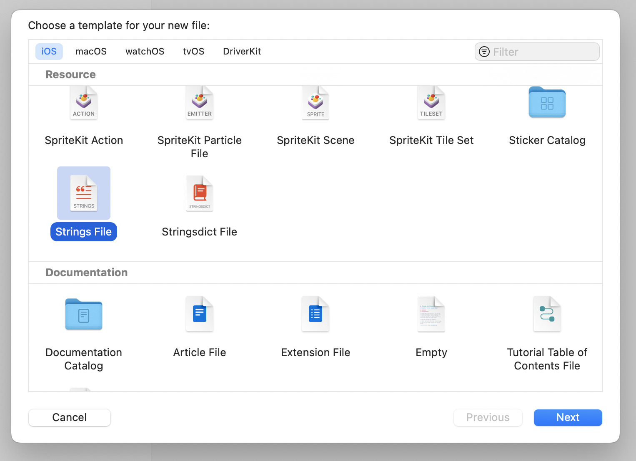Select the Article File template icon
Screen dimensions: 636x461
(199, 314)
